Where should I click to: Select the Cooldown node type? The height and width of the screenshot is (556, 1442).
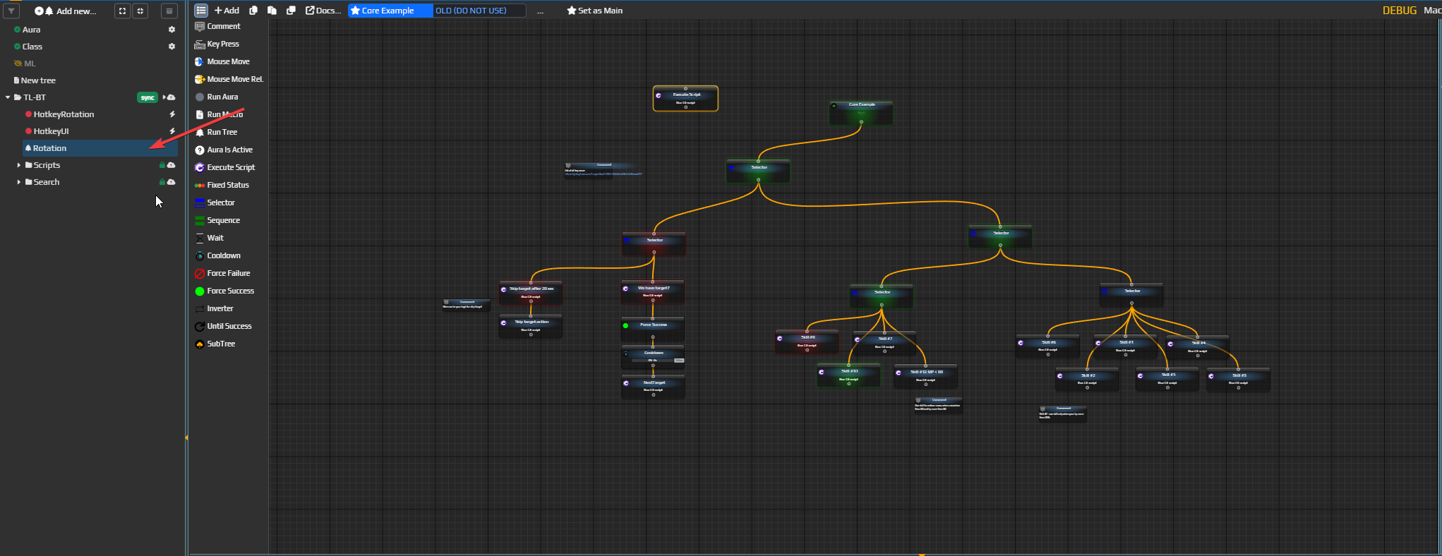point(223,255)
